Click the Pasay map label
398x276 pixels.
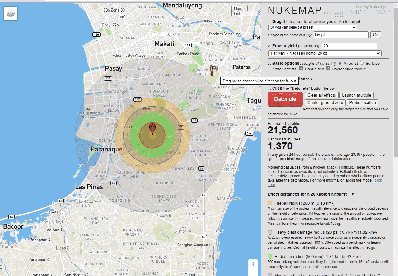(114, 69)
